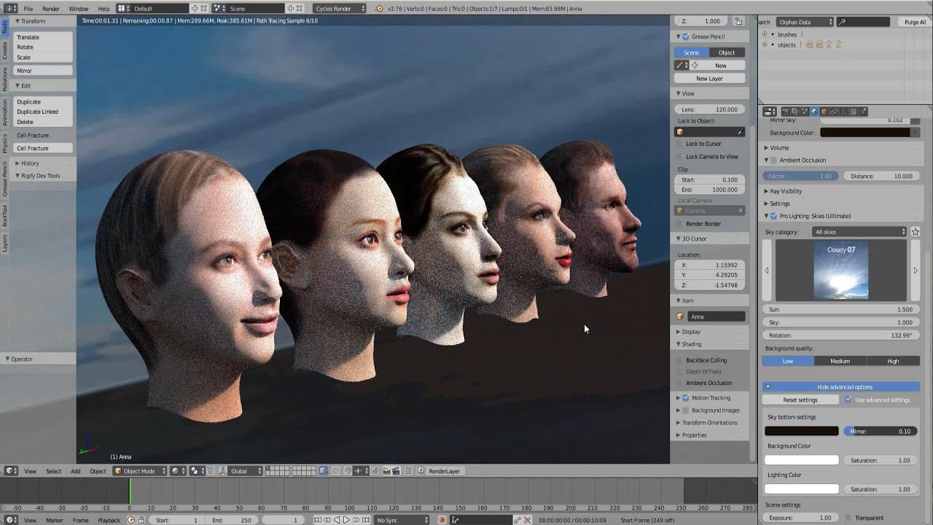The height and width of the screenshot is (525, 933).
Task: Click the New Layer button
Action: pyautogui.click(x=710, y=79)
